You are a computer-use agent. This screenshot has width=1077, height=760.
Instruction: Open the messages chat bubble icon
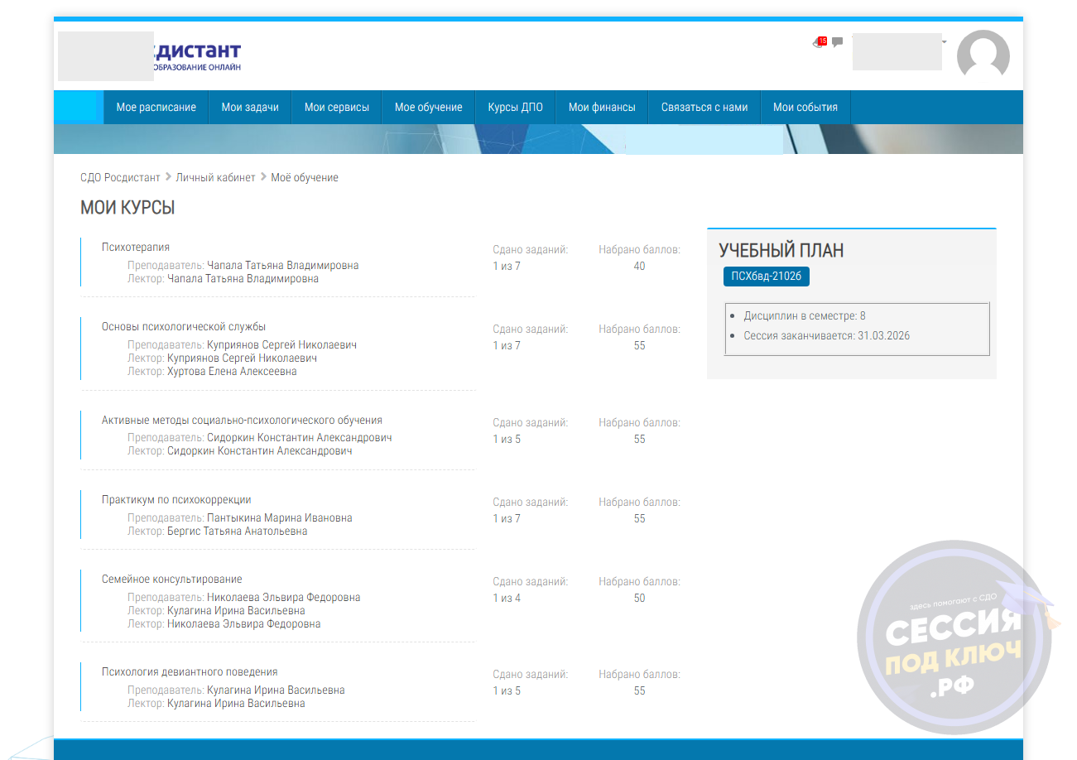(837, 42)
